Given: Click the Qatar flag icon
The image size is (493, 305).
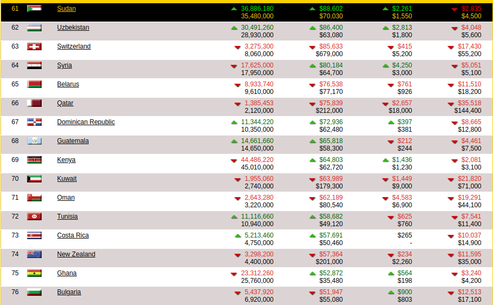Looking at the screenshot, I should [35, 103].
